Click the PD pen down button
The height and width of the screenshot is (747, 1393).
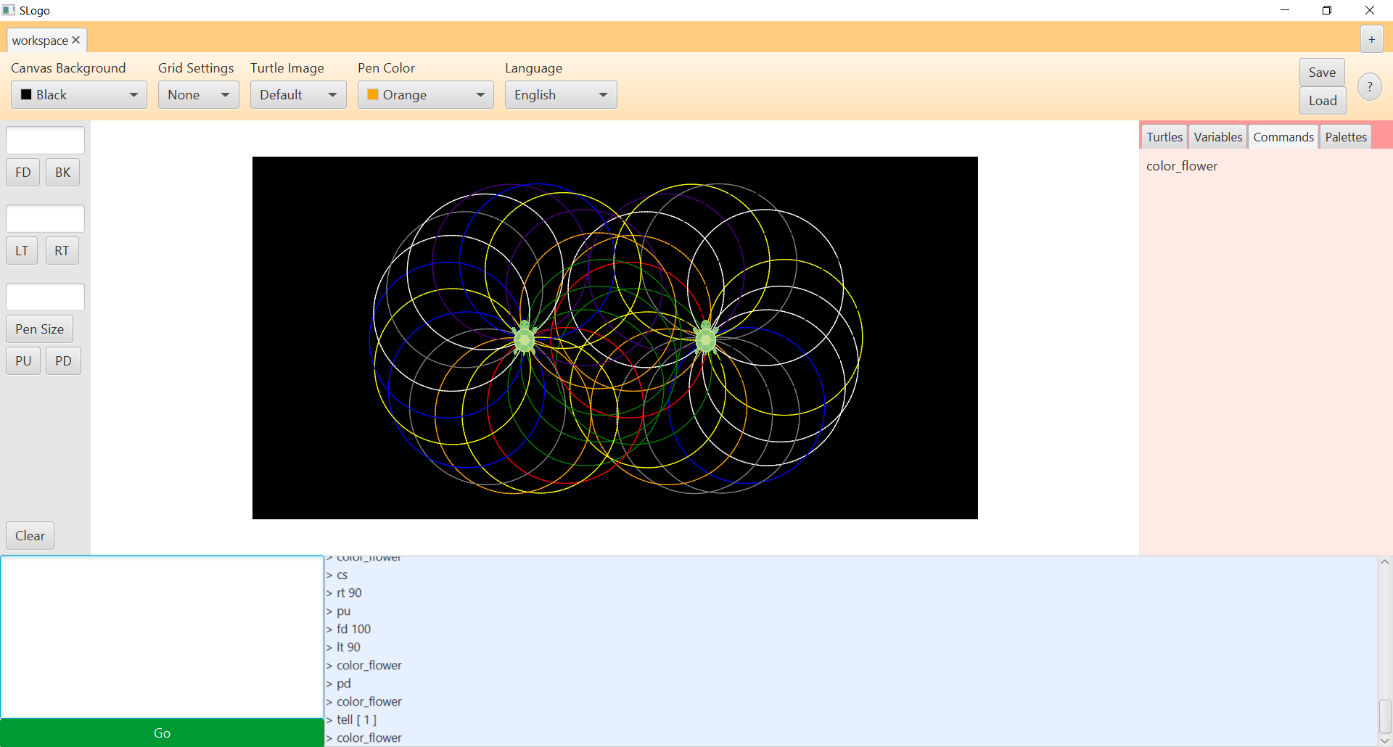[x=63, y=361]
